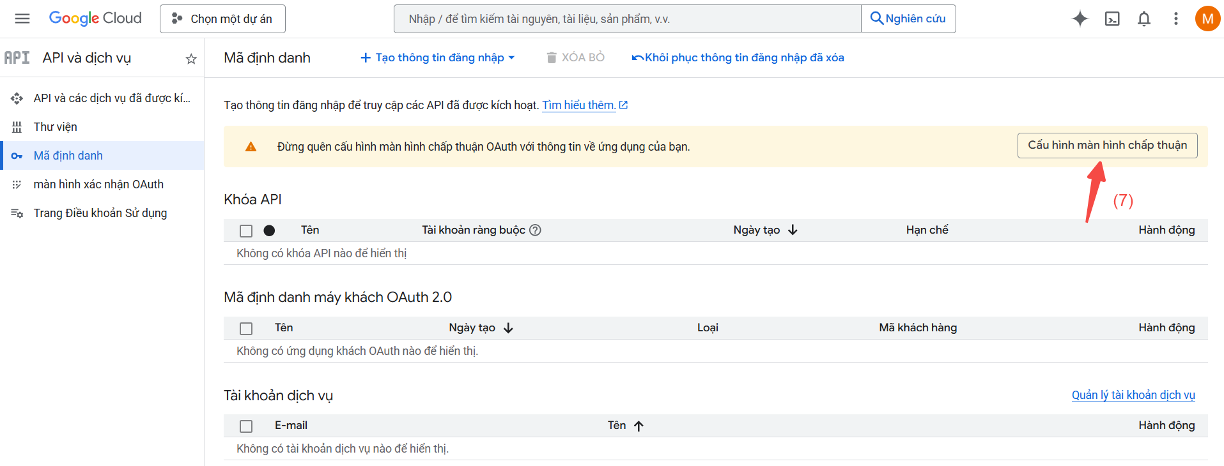Follow the 'Tìm hiểu thêm' link
This screenshot has width=1224, height=466.
point(579,105)
